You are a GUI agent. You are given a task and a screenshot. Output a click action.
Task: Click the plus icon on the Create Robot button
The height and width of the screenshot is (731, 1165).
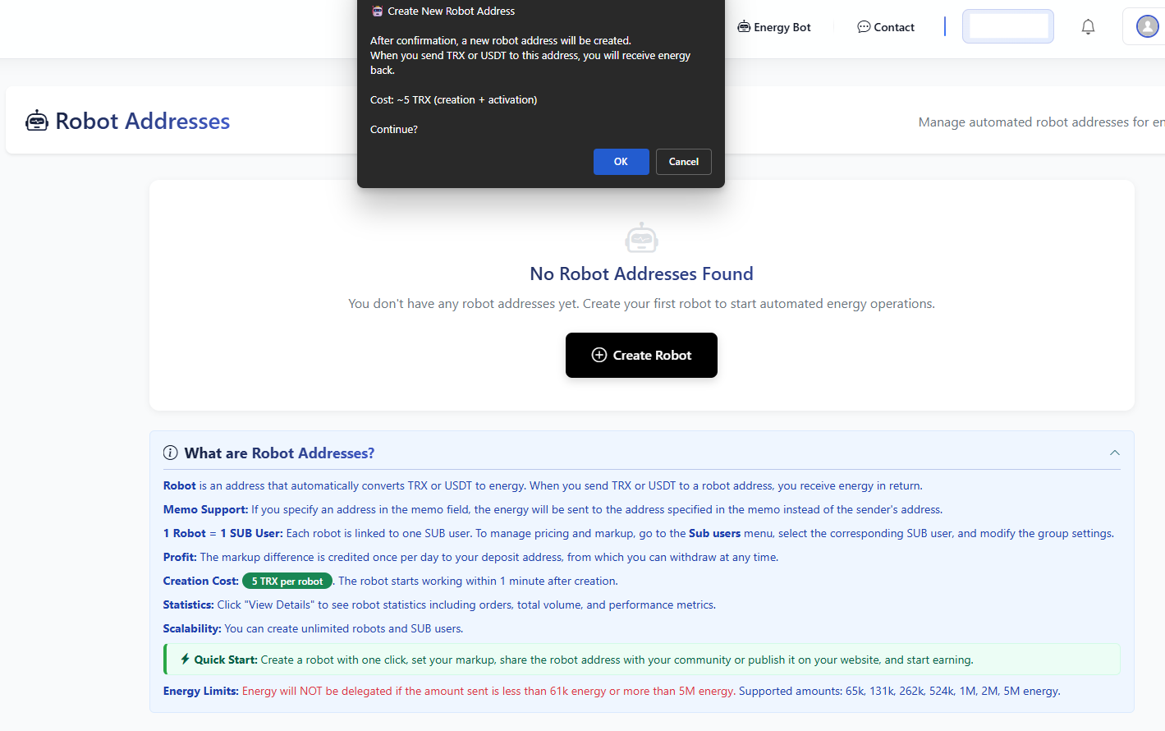click(599, 355)
